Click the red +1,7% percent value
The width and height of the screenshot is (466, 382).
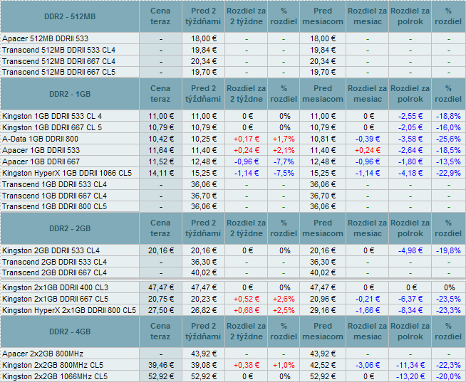pos(284,139)
